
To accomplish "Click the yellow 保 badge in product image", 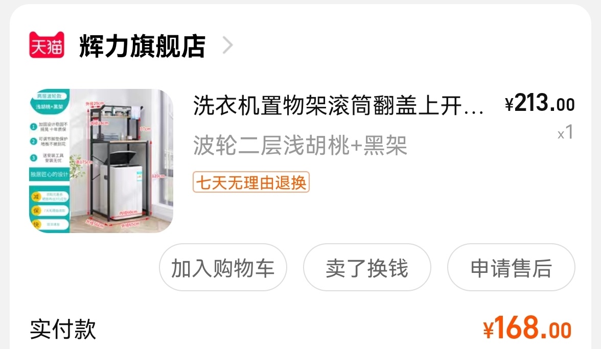I will coord(36,211).
